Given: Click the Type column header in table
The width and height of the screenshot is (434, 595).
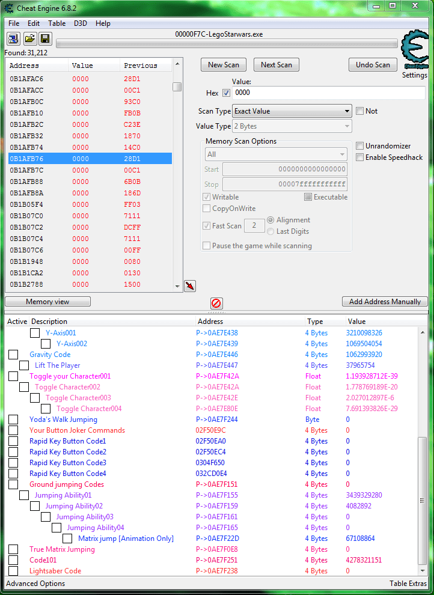Looking at the screenshot, I should click(x=325, y=322).
